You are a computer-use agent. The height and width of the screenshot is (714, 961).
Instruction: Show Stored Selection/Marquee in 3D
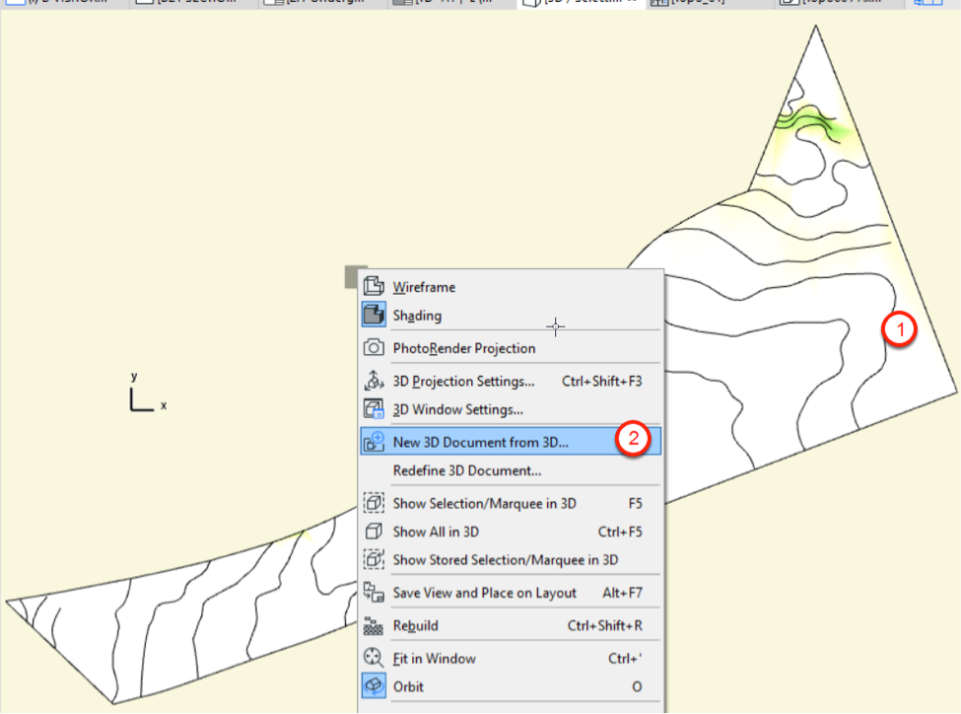point(511,559)
